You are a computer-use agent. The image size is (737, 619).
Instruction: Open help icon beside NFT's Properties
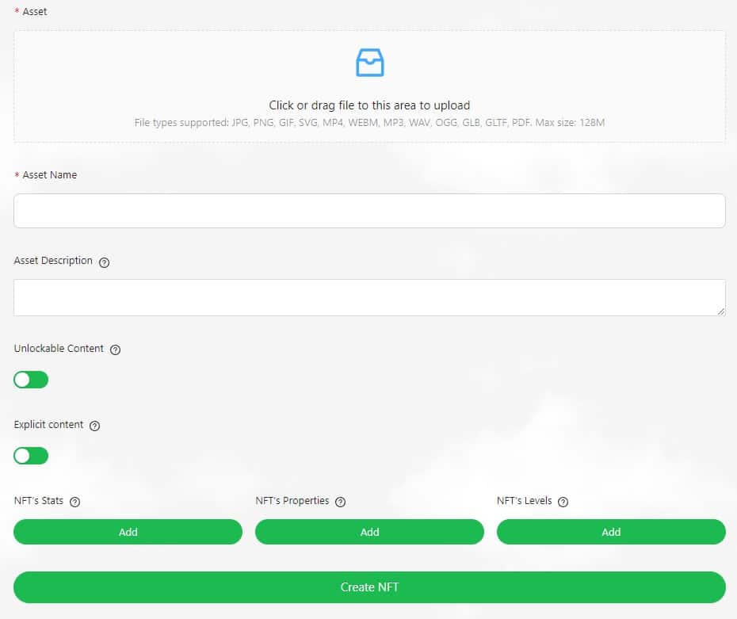coord(340,502)
